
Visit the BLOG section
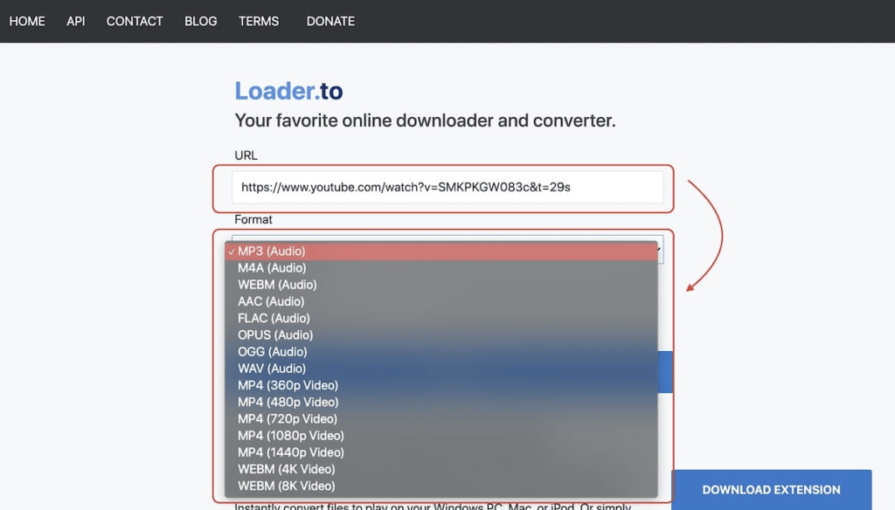point(200,22)
